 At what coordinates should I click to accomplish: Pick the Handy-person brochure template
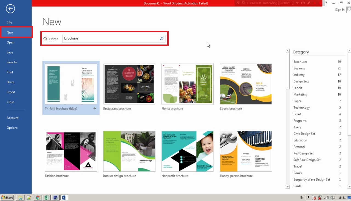tap(246, 151)
